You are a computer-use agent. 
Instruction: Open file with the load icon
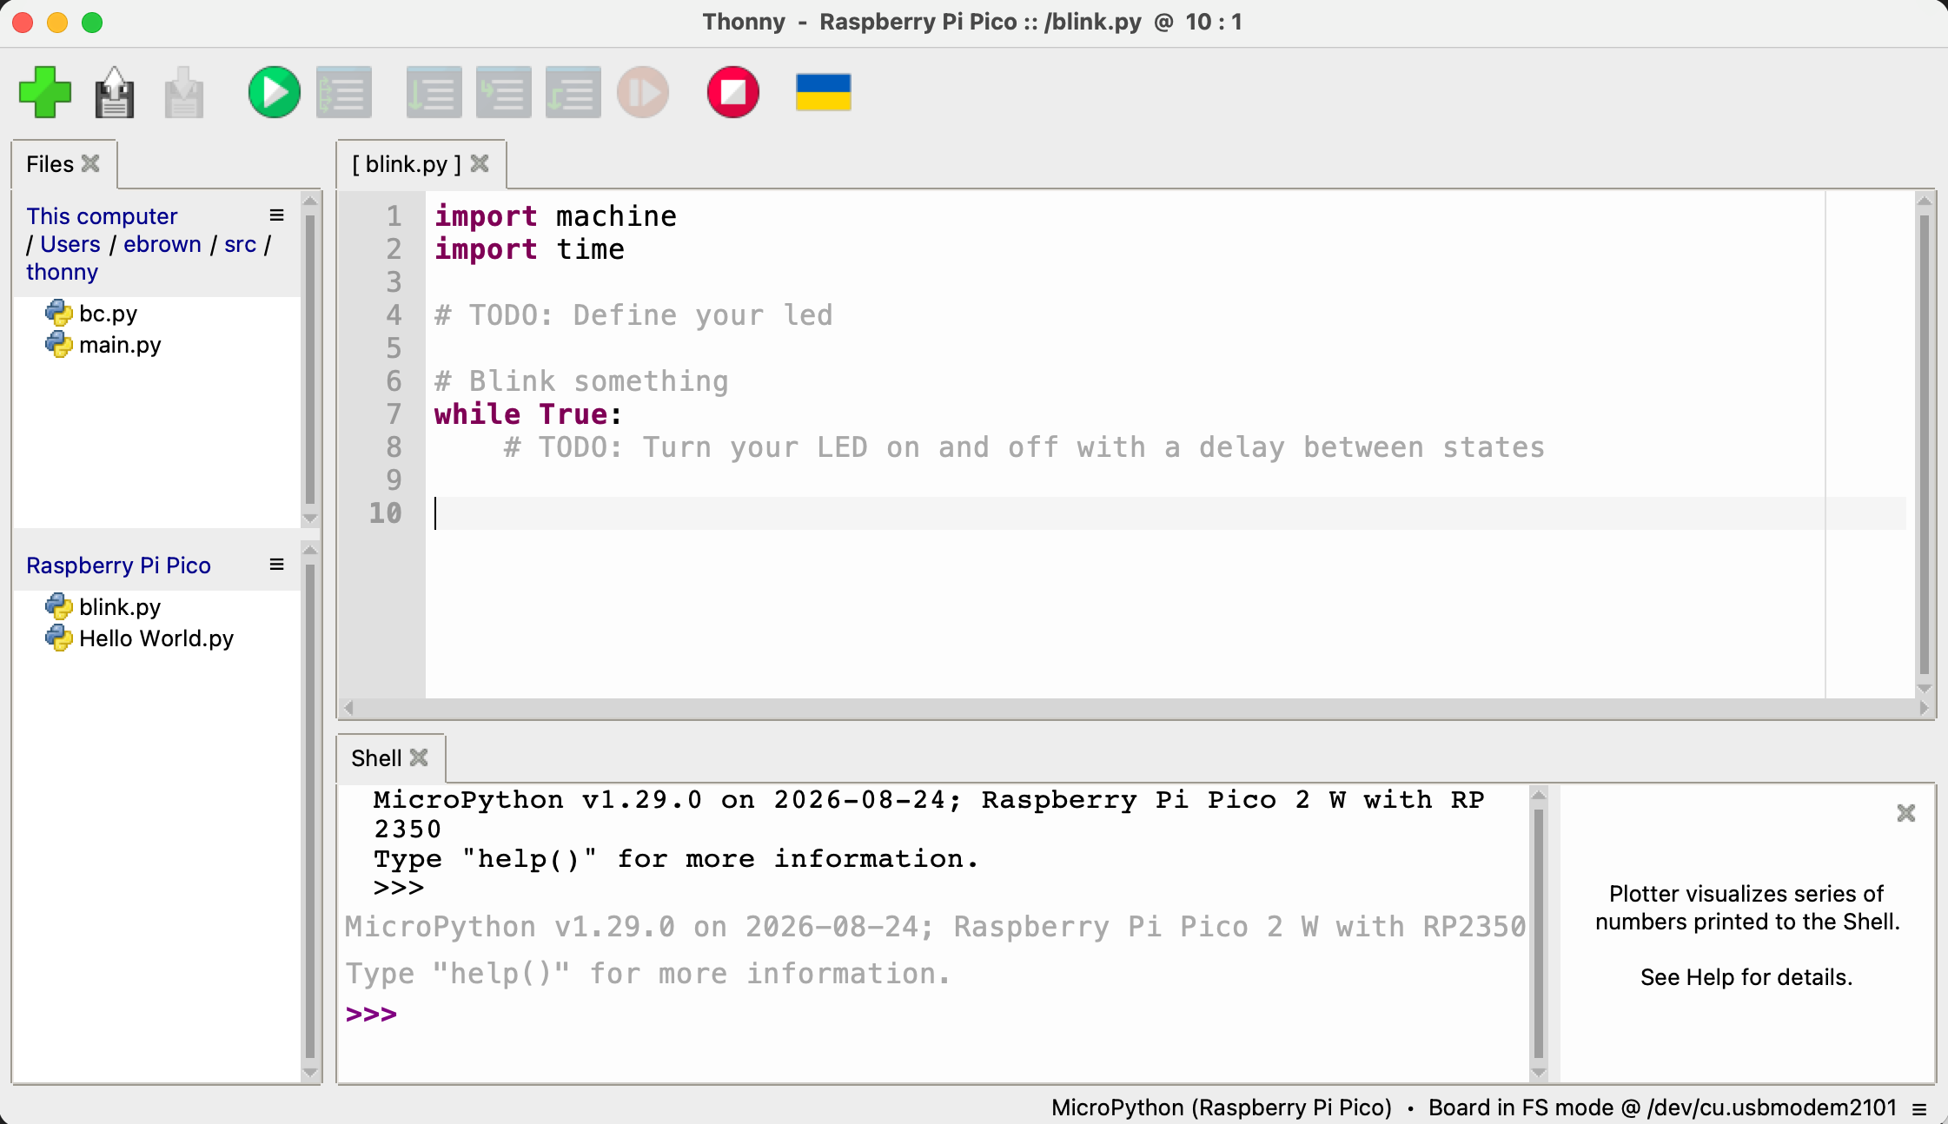pos(114,92)
